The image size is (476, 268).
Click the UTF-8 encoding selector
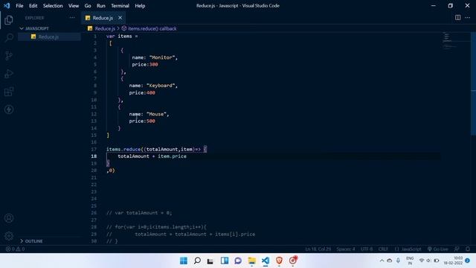[x=367, y=249]
